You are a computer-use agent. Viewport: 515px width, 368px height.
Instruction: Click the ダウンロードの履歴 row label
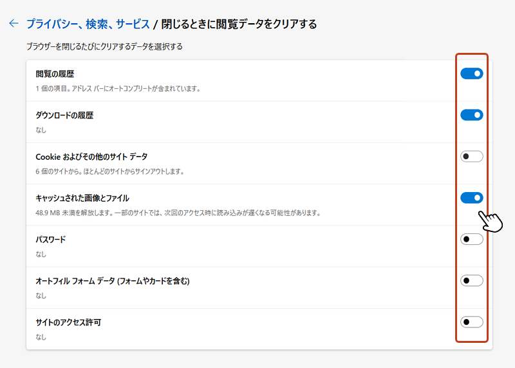click(x=64, y=115)
